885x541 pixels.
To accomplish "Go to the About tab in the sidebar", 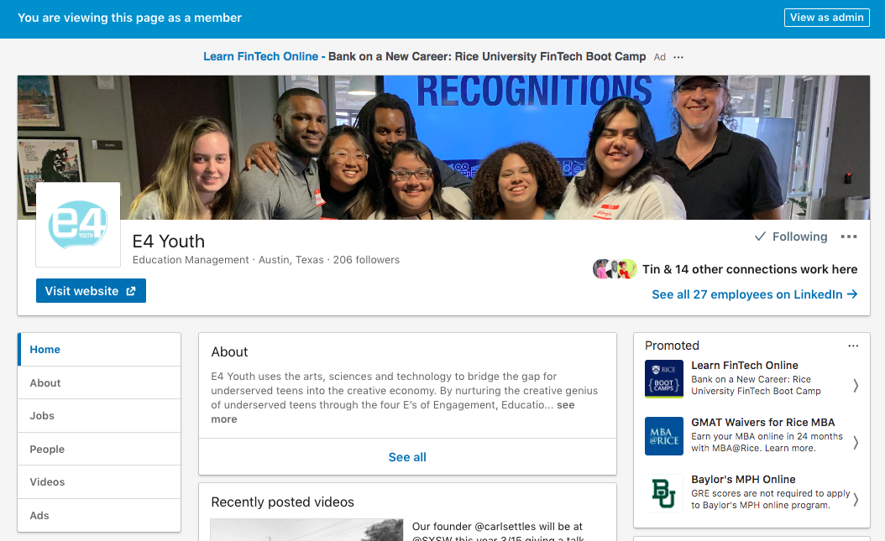I will (99, 383).
